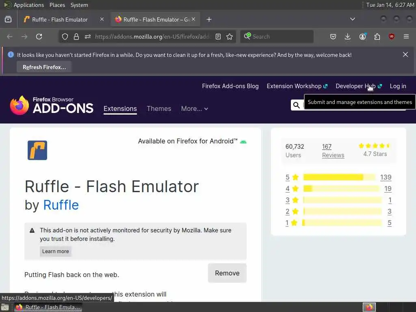Select Ruffle window in the taskbar

pyautogui.click(x=48, y=307)
